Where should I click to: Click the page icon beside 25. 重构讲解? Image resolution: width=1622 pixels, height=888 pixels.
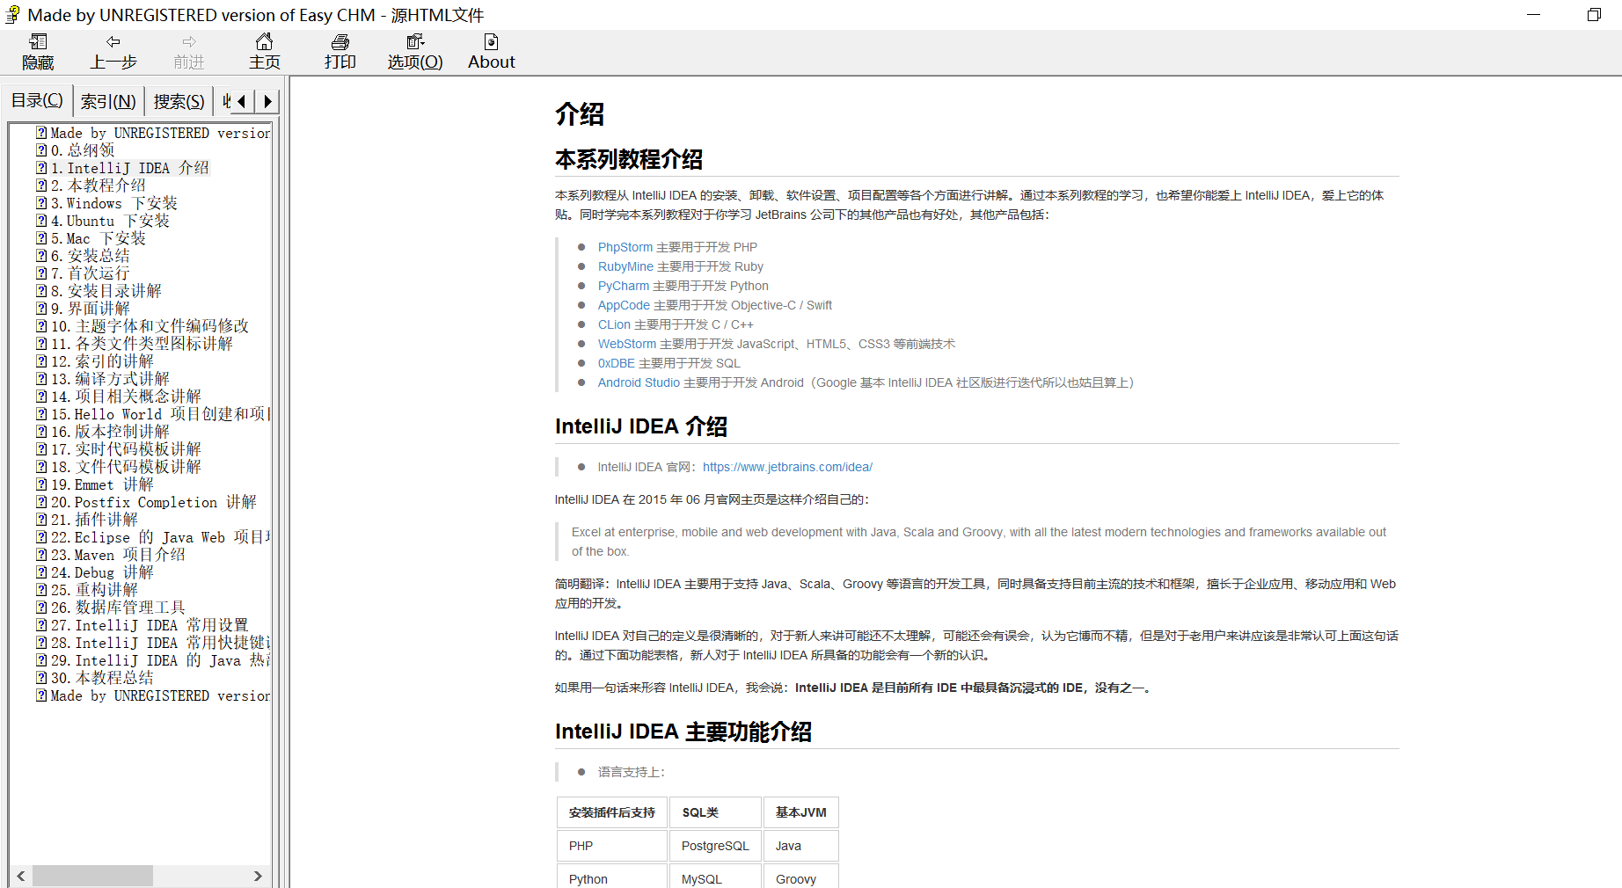(x=41, y=590)
